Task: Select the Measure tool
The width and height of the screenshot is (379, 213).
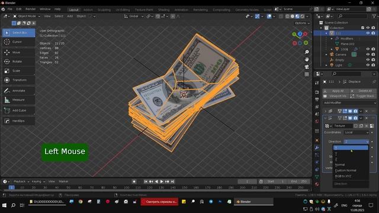Action: tap(18, 100)
